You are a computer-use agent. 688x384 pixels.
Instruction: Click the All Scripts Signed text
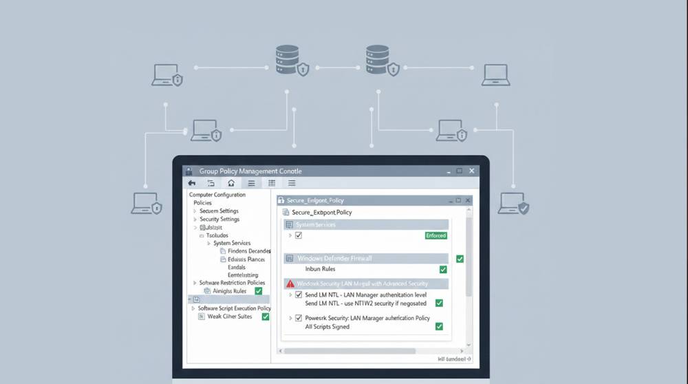pos(327,327)
